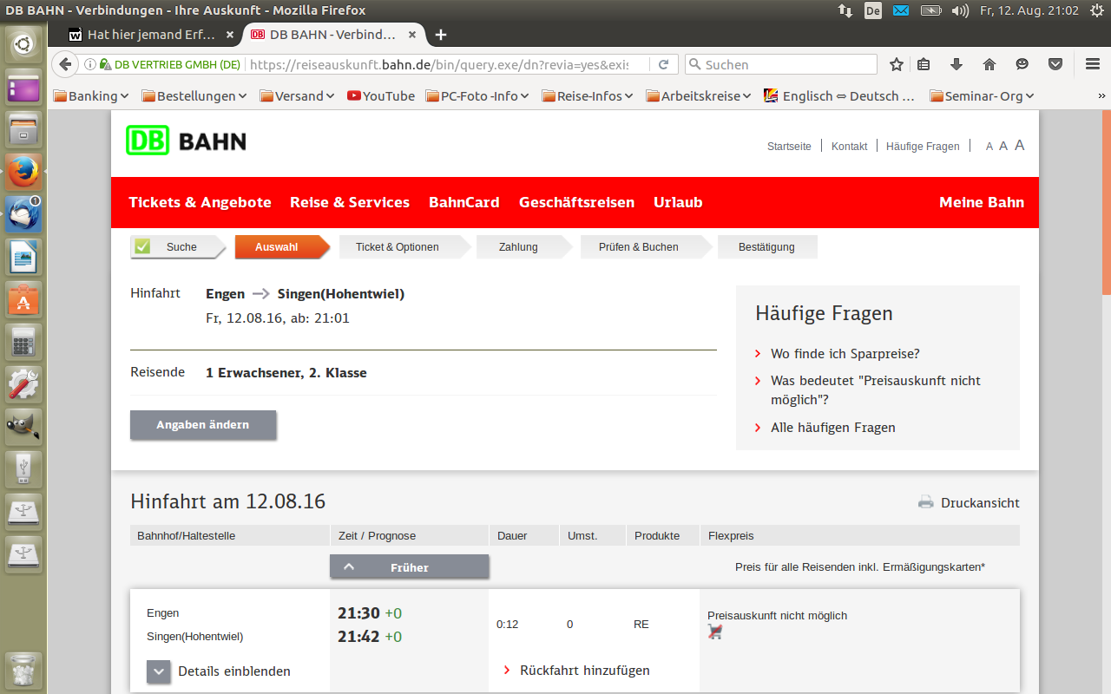Screen dimensions: 1111x694
Task: Open the Arbeitskreise bookmarks folder
Action: (x=699, y=96)
